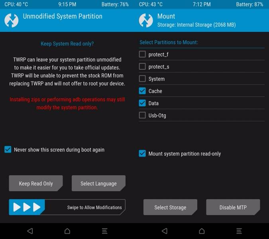Click 'Storage: Internal Storage (2068 MB)' text
Viewport: 269px width, 239px height.
(x=196, y=25)
